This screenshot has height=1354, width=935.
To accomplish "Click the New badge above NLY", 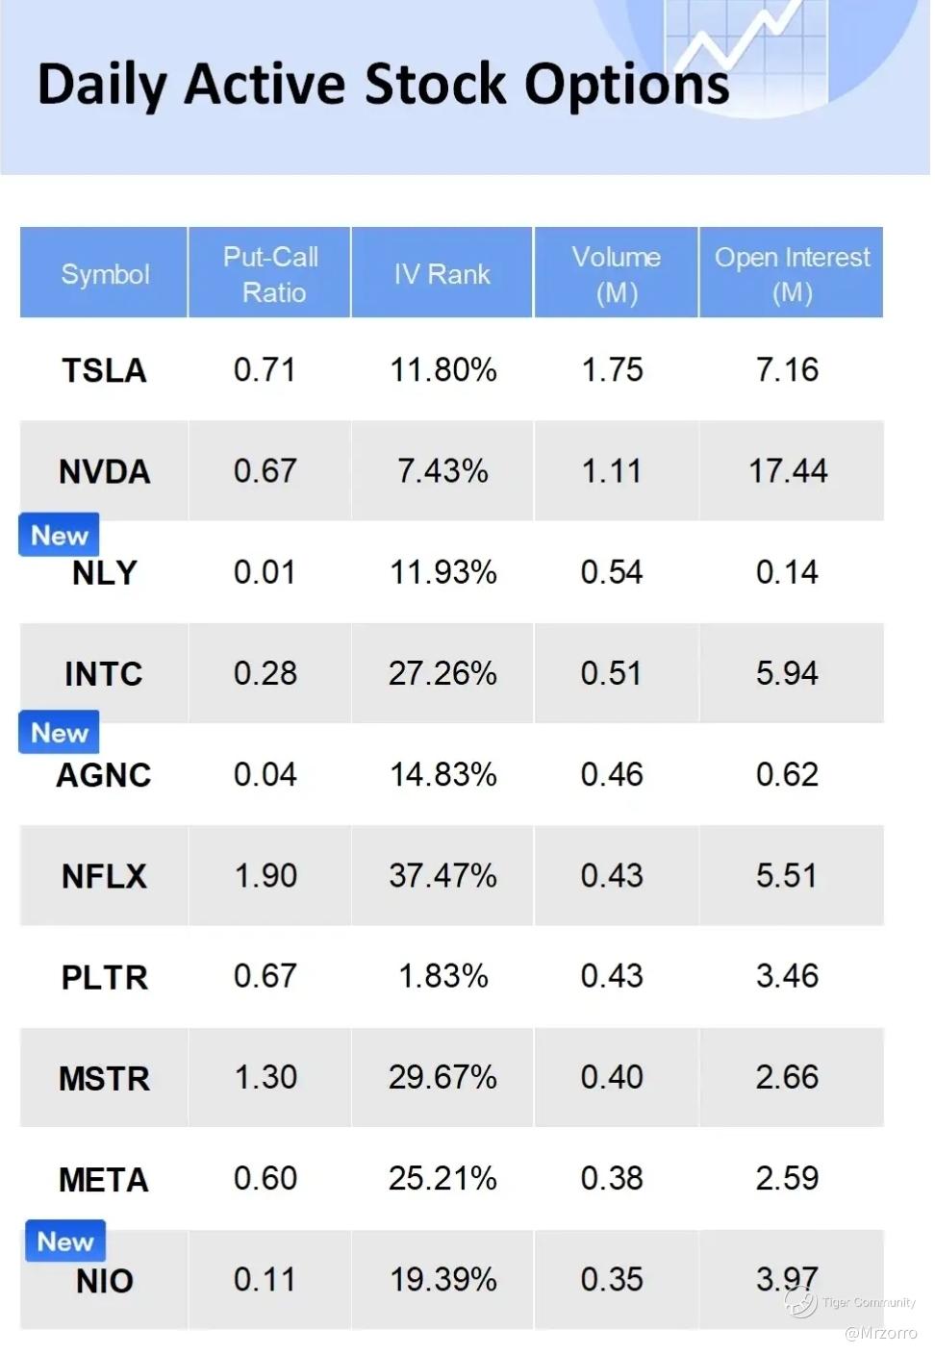I will coord(59,535).
